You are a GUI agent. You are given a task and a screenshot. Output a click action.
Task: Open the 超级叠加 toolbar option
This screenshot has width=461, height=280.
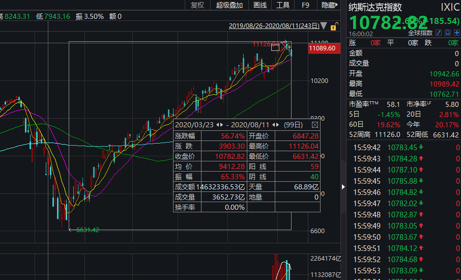tap(229, 5)
